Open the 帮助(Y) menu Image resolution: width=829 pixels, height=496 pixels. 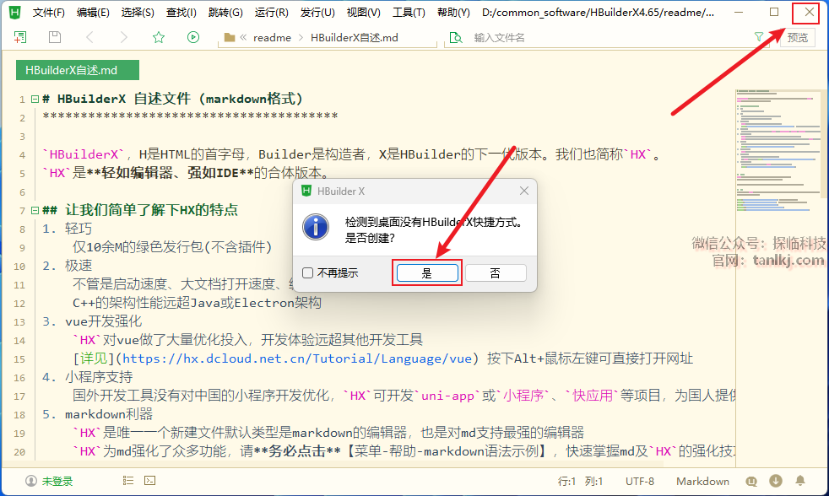point(453,12)
